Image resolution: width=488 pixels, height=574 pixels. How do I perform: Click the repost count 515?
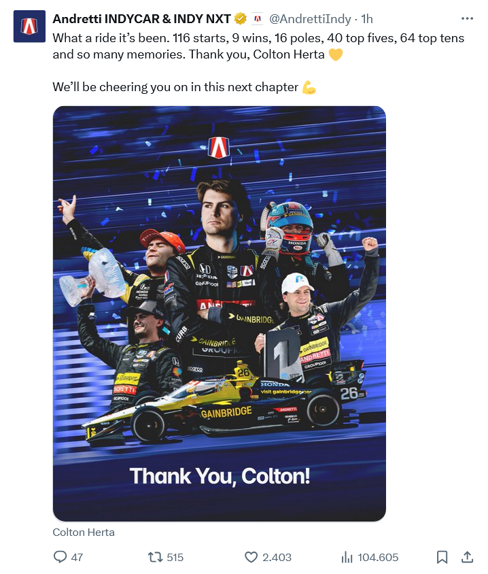click(175, 557)
